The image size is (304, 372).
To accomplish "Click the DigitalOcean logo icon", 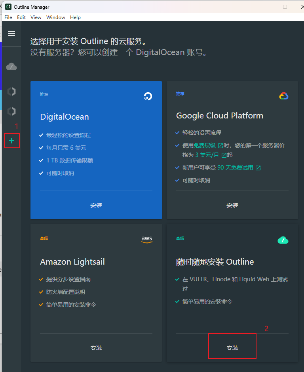I will click(x=148, y=96).
